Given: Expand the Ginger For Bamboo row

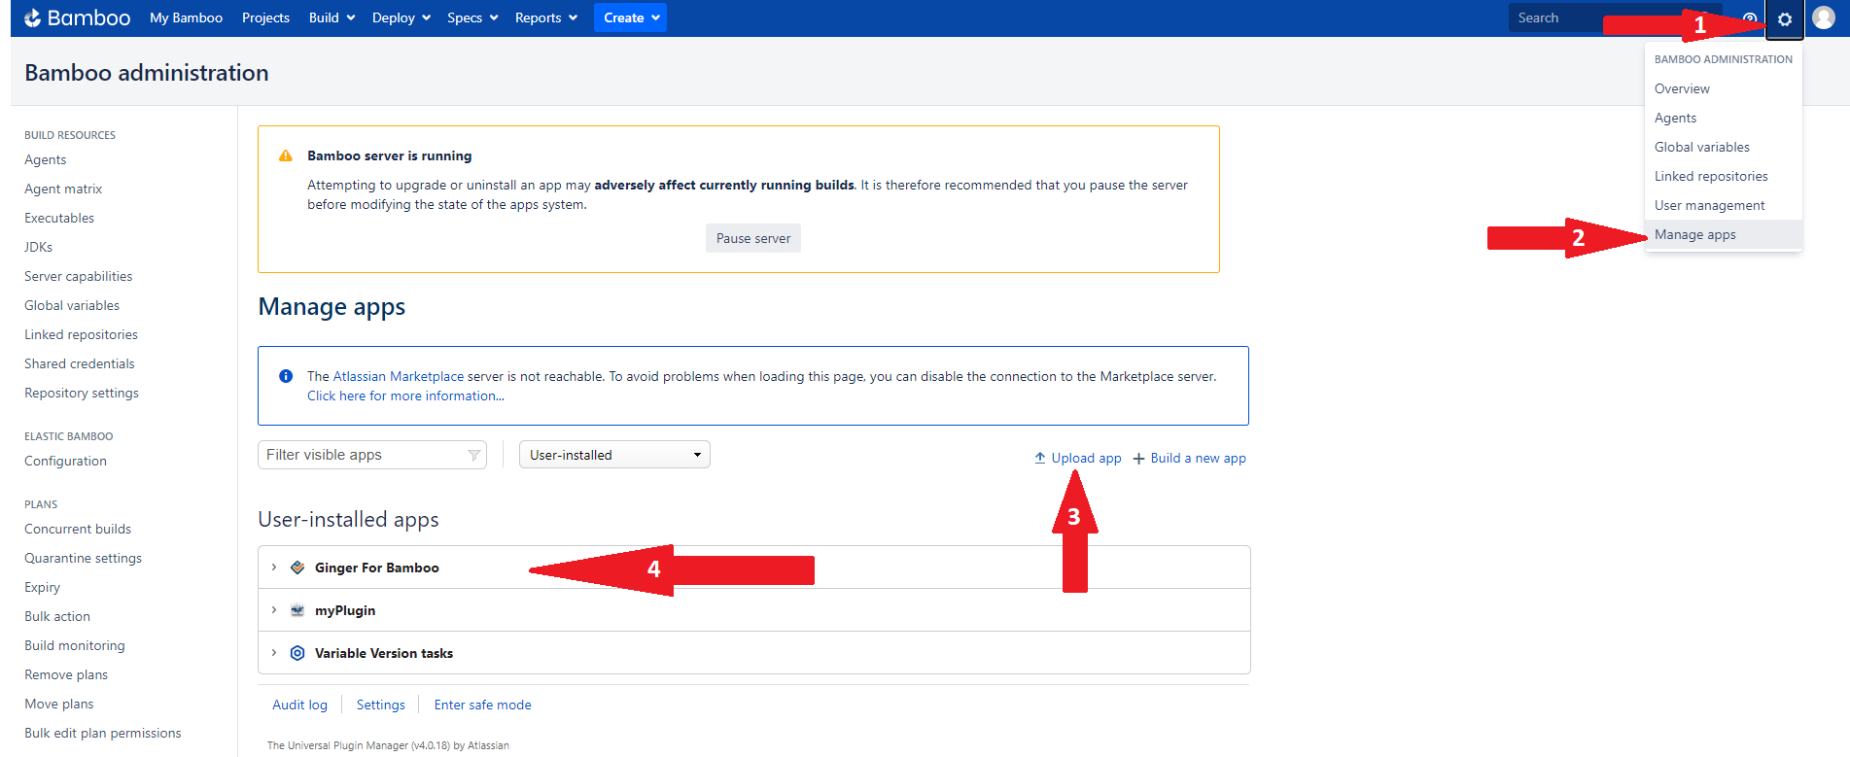Looking at the screenshot, I should pyautogui.click(x=274, y=568).
